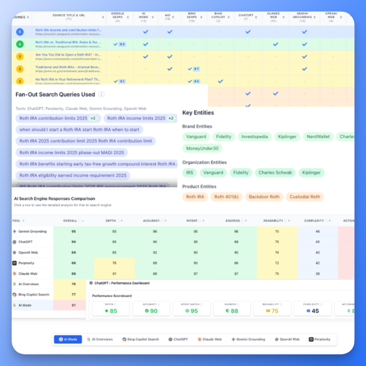Open 'No Roth IRA In Your Retirement Plan' link
The width and height of the screenshot is (366, 366).
68,79
